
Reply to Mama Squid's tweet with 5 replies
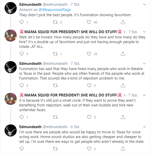click(21, 54)
